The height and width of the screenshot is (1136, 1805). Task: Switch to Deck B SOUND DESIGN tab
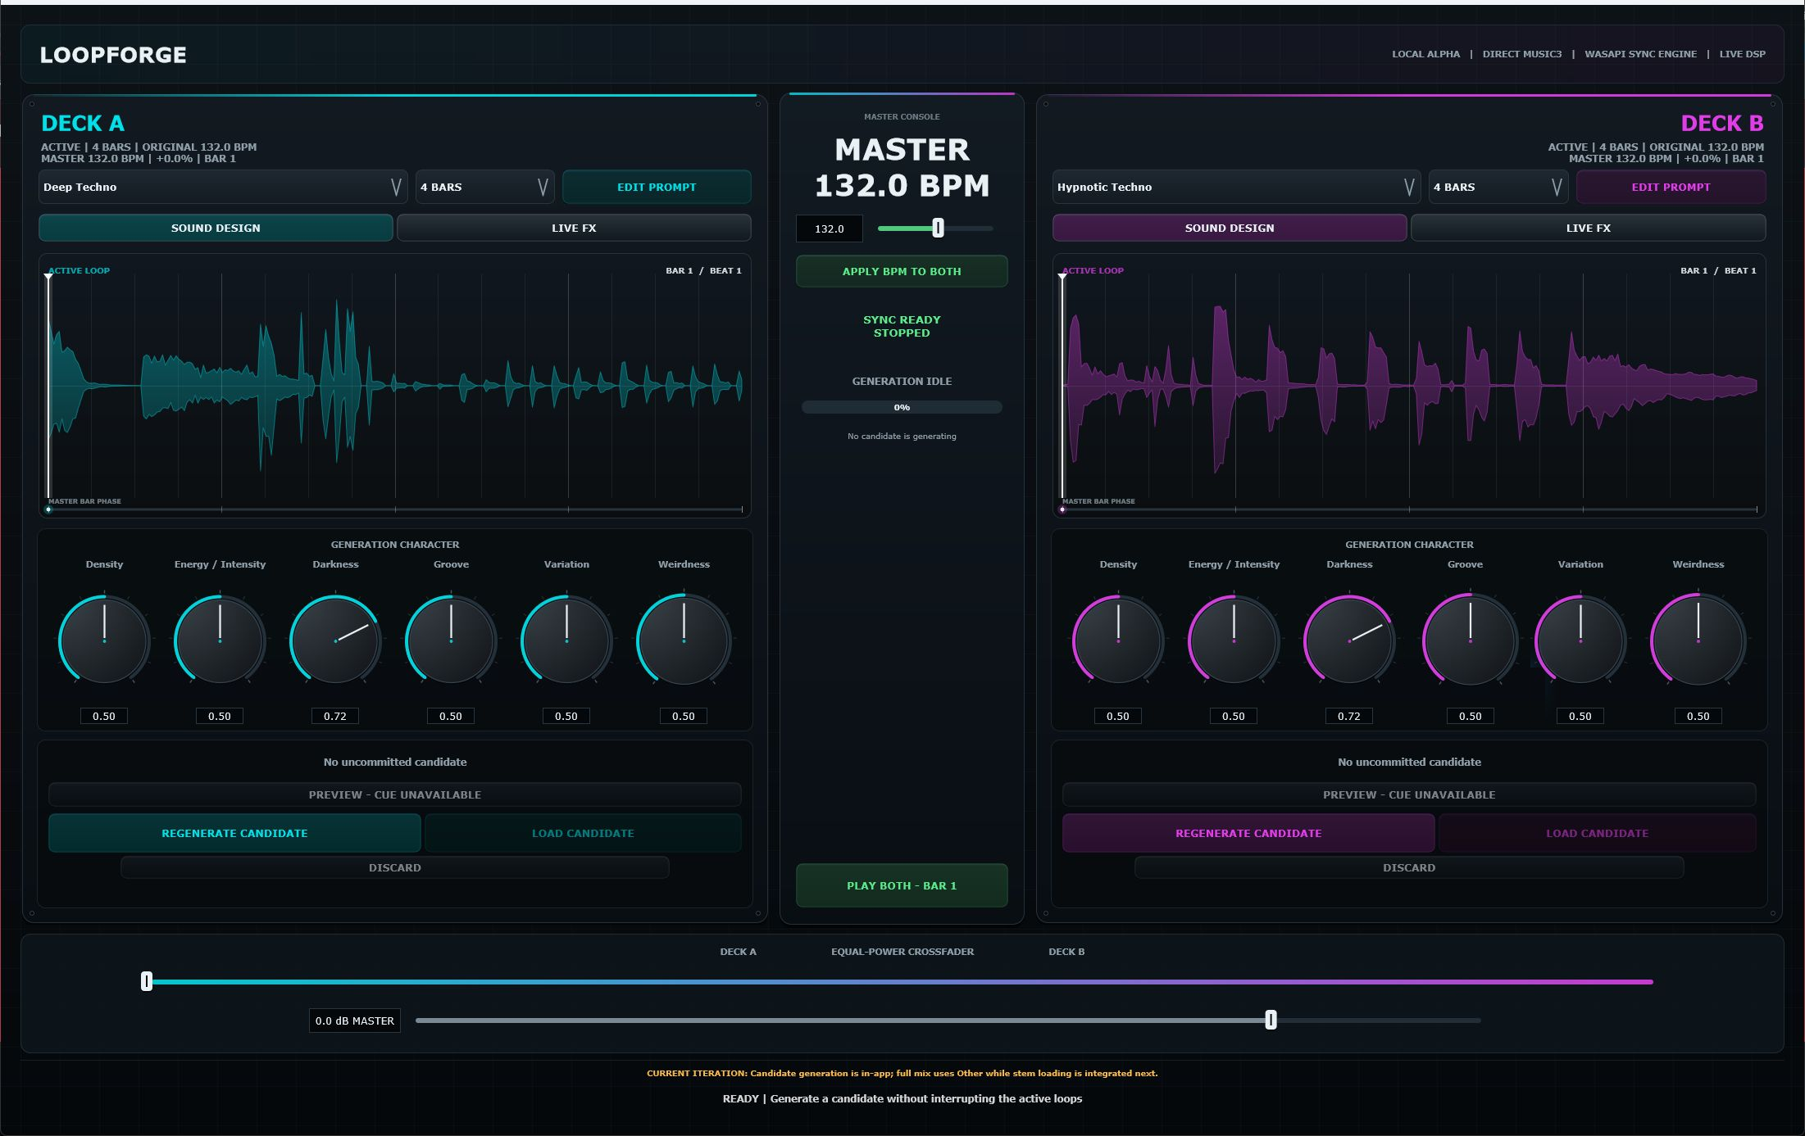(1230, 228)
